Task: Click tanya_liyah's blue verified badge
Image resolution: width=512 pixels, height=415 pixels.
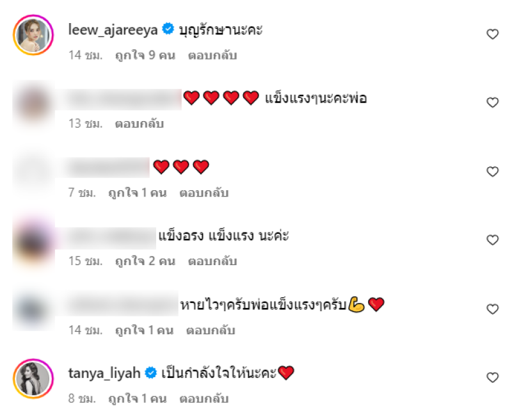Action: pyautogui.click(x=151, y=373)
